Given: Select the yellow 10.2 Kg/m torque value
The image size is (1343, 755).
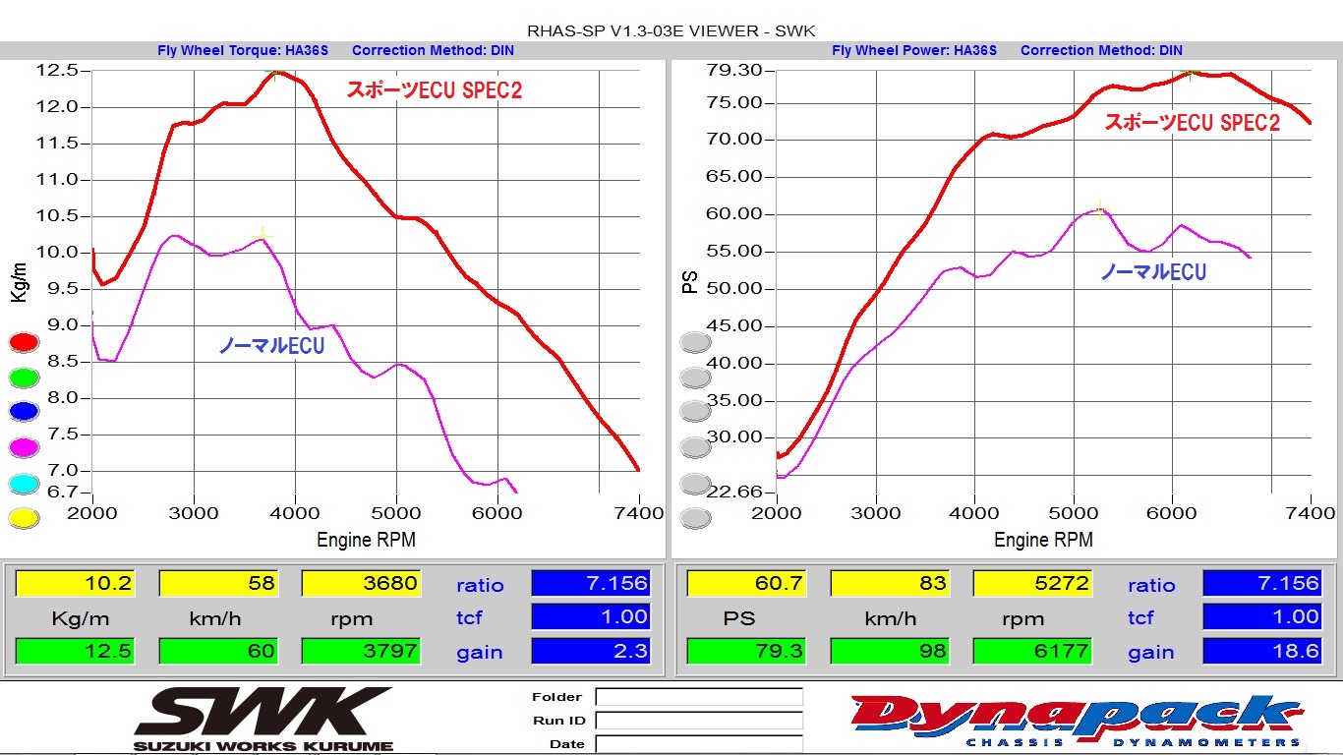Looking at the screenshot, I should (75, 583).
